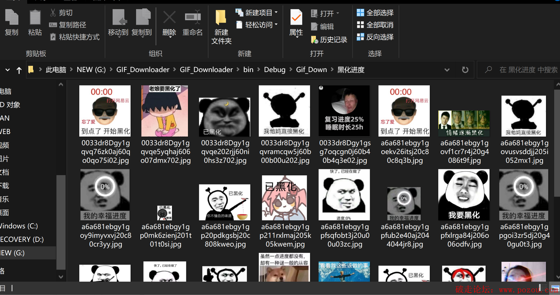560x295 pixels.
Task: Click Paste shortcut (粘贴快捷方式)
Action: point(74,37)
